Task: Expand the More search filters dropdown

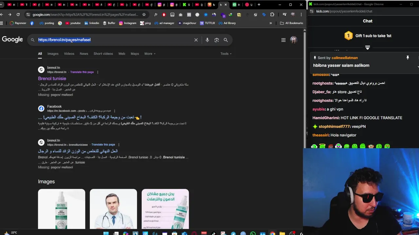Action: (150, 54)
